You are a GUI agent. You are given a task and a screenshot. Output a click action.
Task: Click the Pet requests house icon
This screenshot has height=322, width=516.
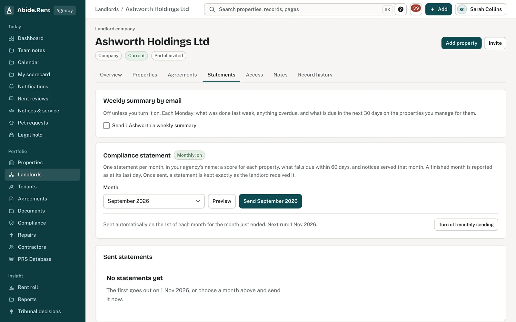point(11,123)
